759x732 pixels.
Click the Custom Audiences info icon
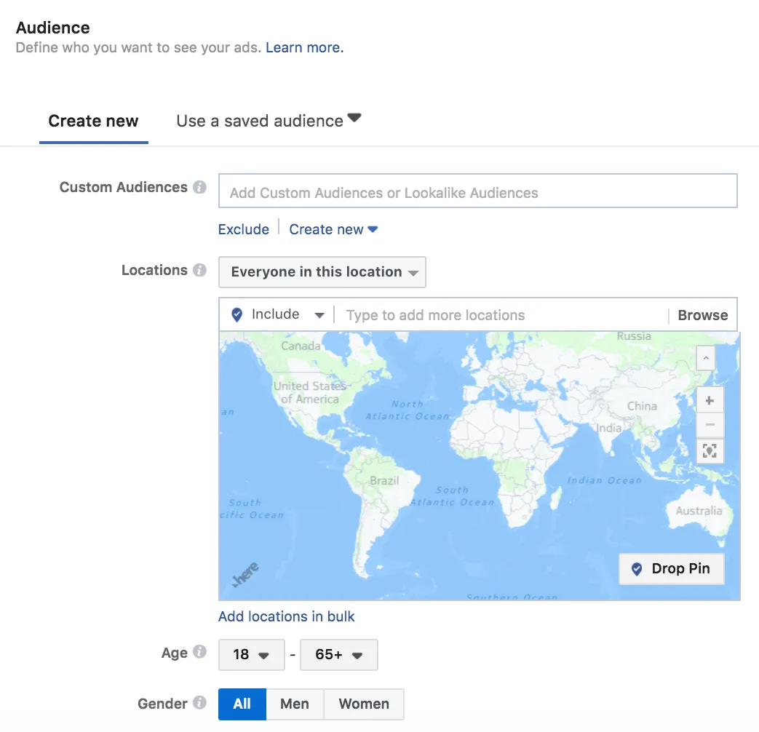tap(199, 187)
